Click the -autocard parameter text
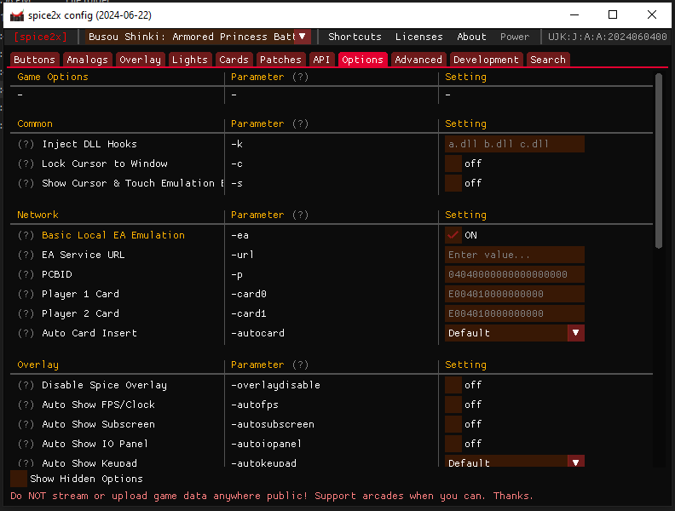Screen dimensions: 675x511 coord(258,333)
